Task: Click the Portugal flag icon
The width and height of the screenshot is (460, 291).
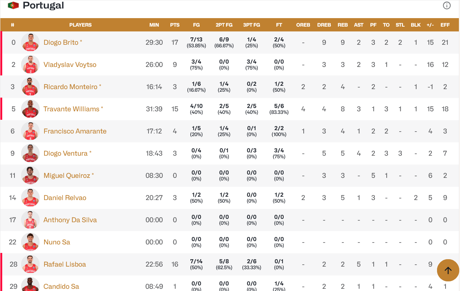Action: click(13, 6)
